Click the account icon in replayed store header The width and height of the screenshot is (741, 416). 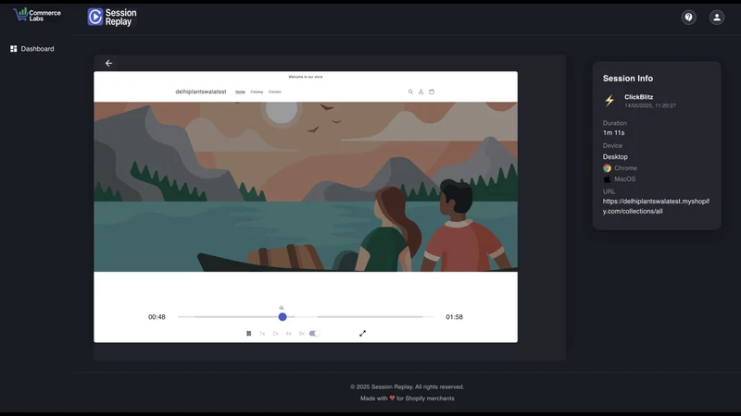click(421, 92)
